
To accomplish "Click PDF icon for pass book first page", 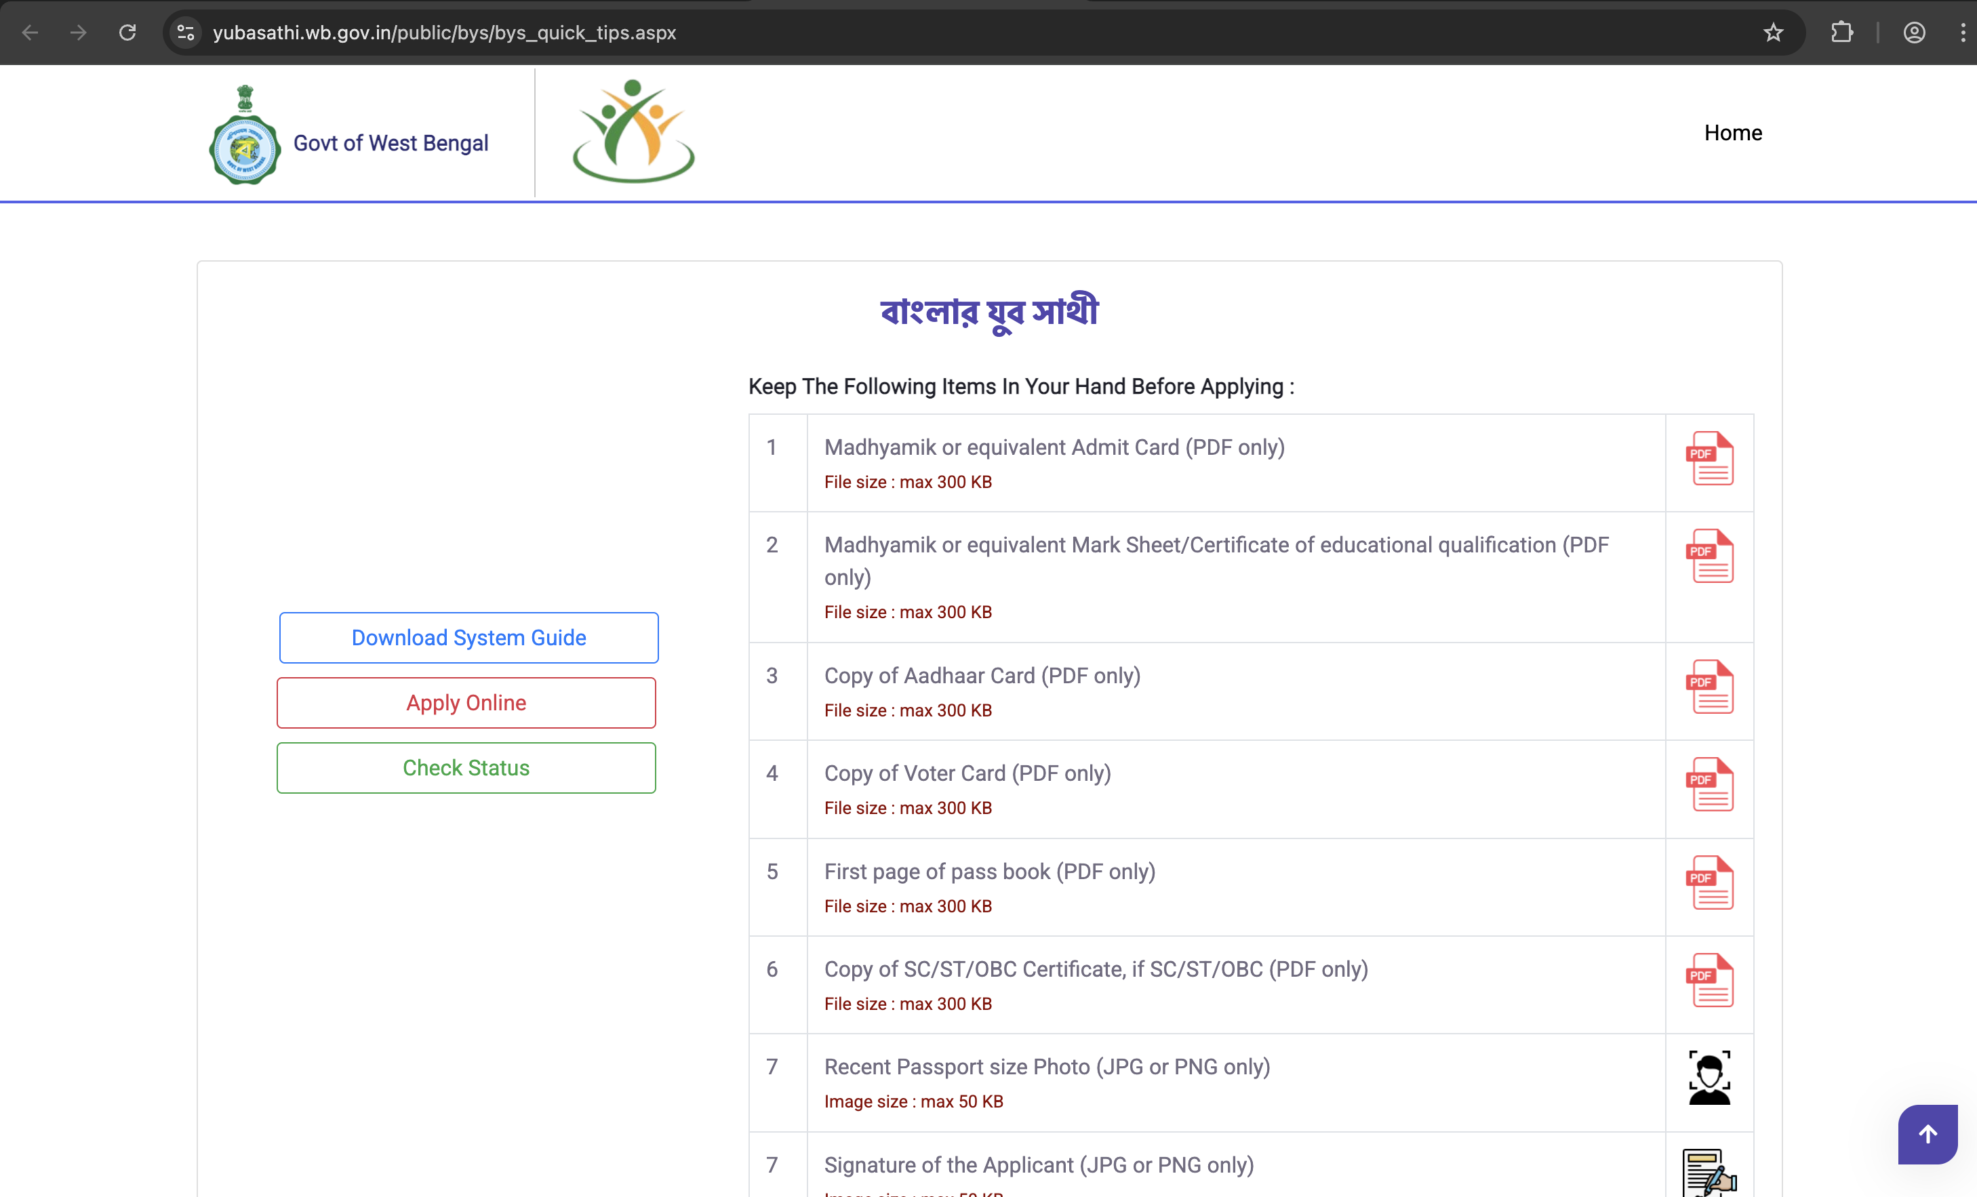I will tap(1709, 882).
